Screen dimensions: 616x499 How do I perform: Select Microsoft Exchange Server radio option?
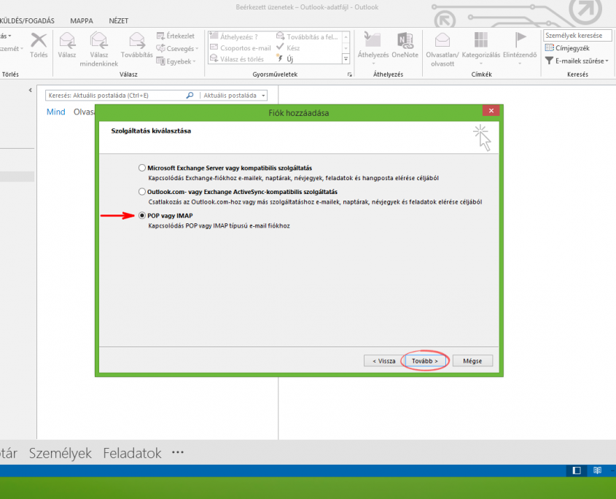142,168
